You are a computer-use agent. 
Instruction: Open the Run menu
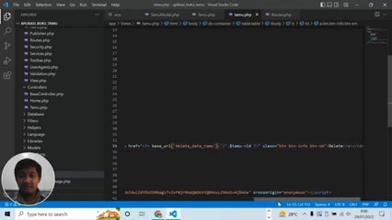[x=83, y=5]
